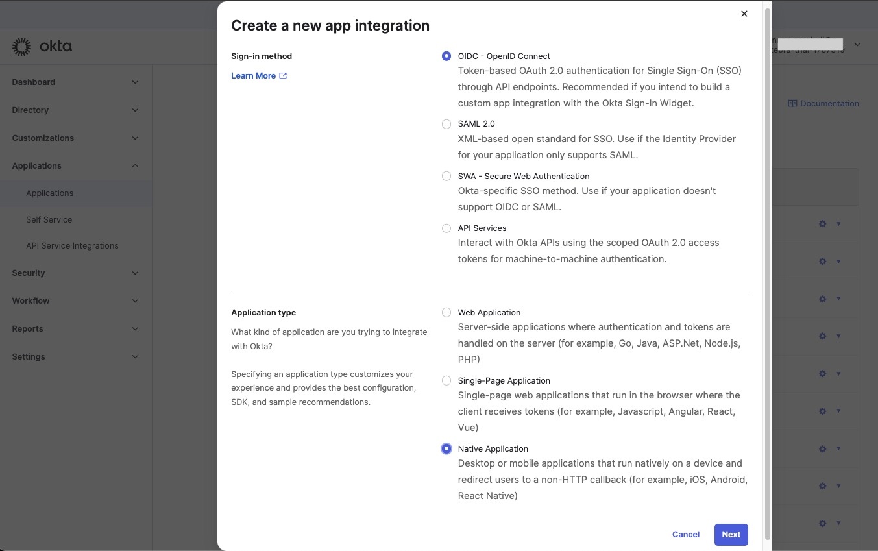Open the arrow dropdown beside the first gear
This screenshot has width=878, height=551.
pos(838,224)
